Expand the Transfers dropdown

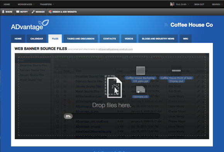click(47, 4)
